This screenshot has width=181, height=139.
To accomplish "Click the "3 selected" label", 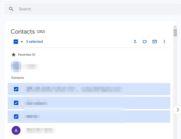I will pyautogui.click(x=34, y=42).
